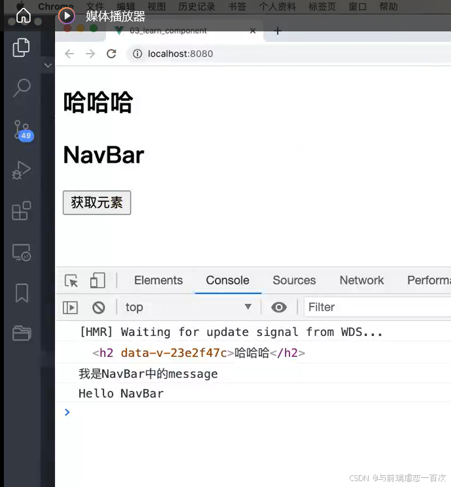
Task: Open the top JavaScript context dropdown
Action: tap(188, 307)
